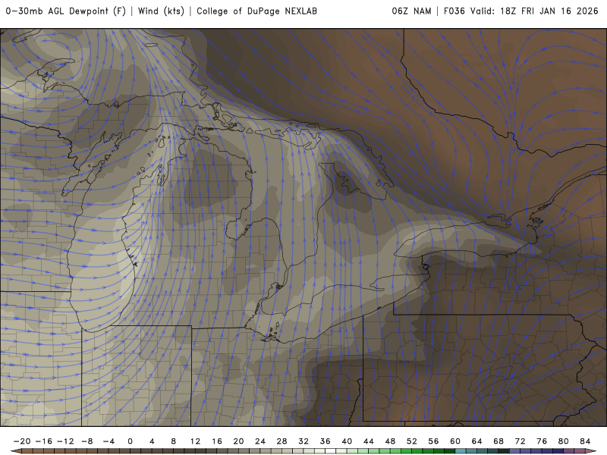Click the '48' value on the color scale

click(390, 441)
